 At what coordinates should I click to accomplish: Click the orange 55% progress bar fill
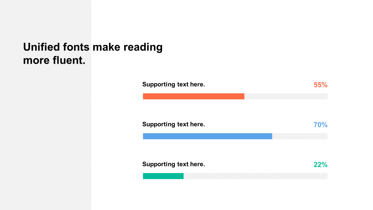pos(193,96)
